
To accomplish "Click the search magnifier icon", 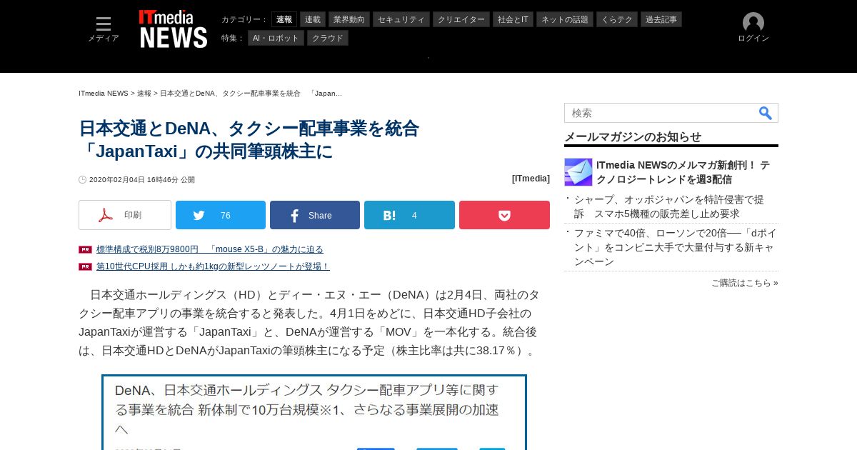I will pyautogui.click(x=766, y=113).
